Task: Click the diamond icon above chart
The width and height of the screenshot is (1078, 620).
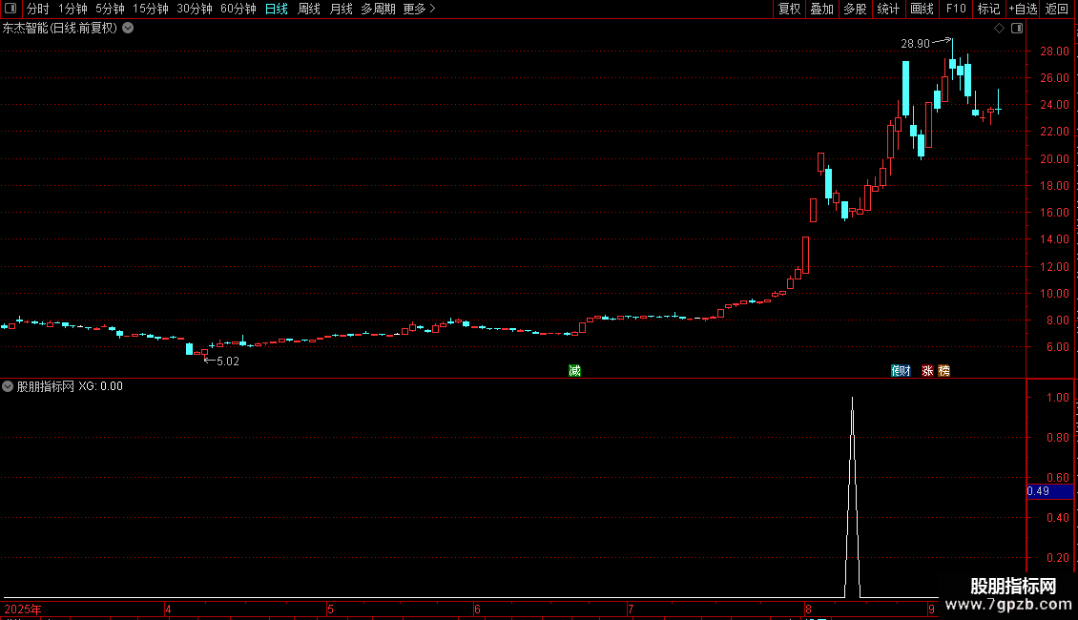Action: pyautogui.click(x=1000, y=29)
